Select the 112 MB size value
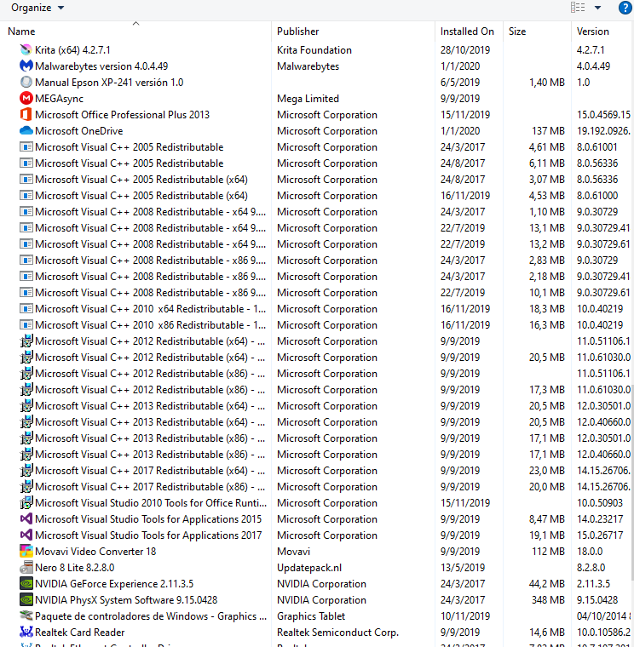 (548, 552)
